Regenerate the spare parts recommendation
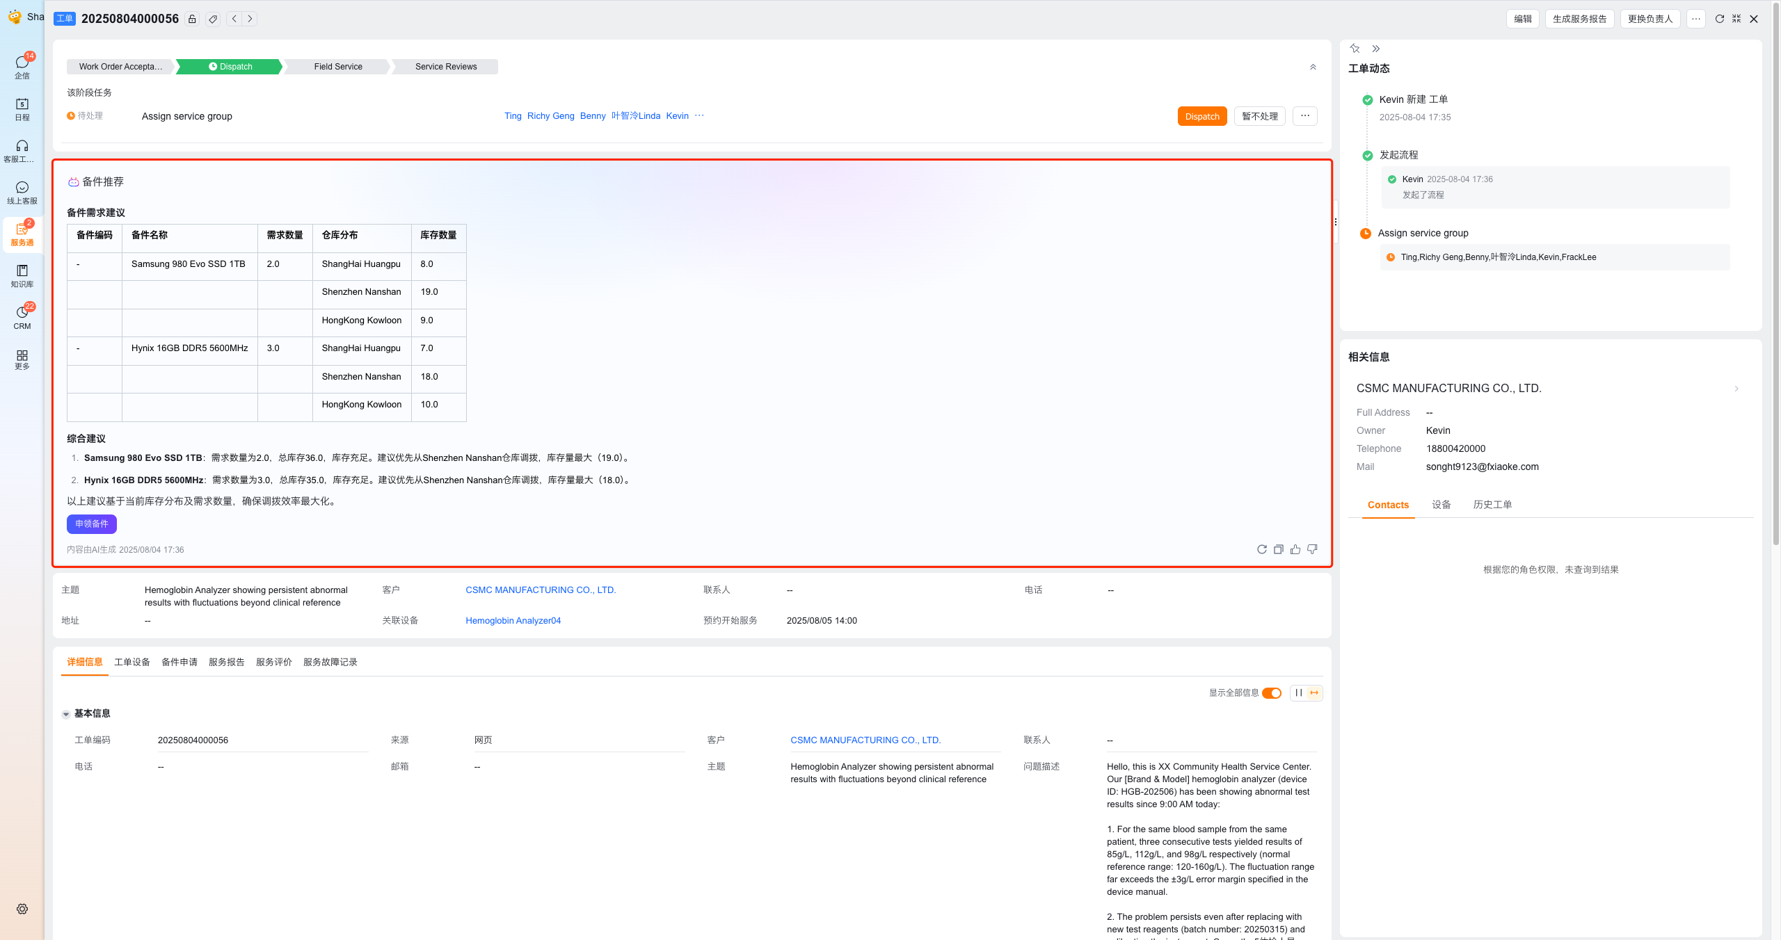The width and height of the screenshot is (1781, 940). (x=1262, y=549)
